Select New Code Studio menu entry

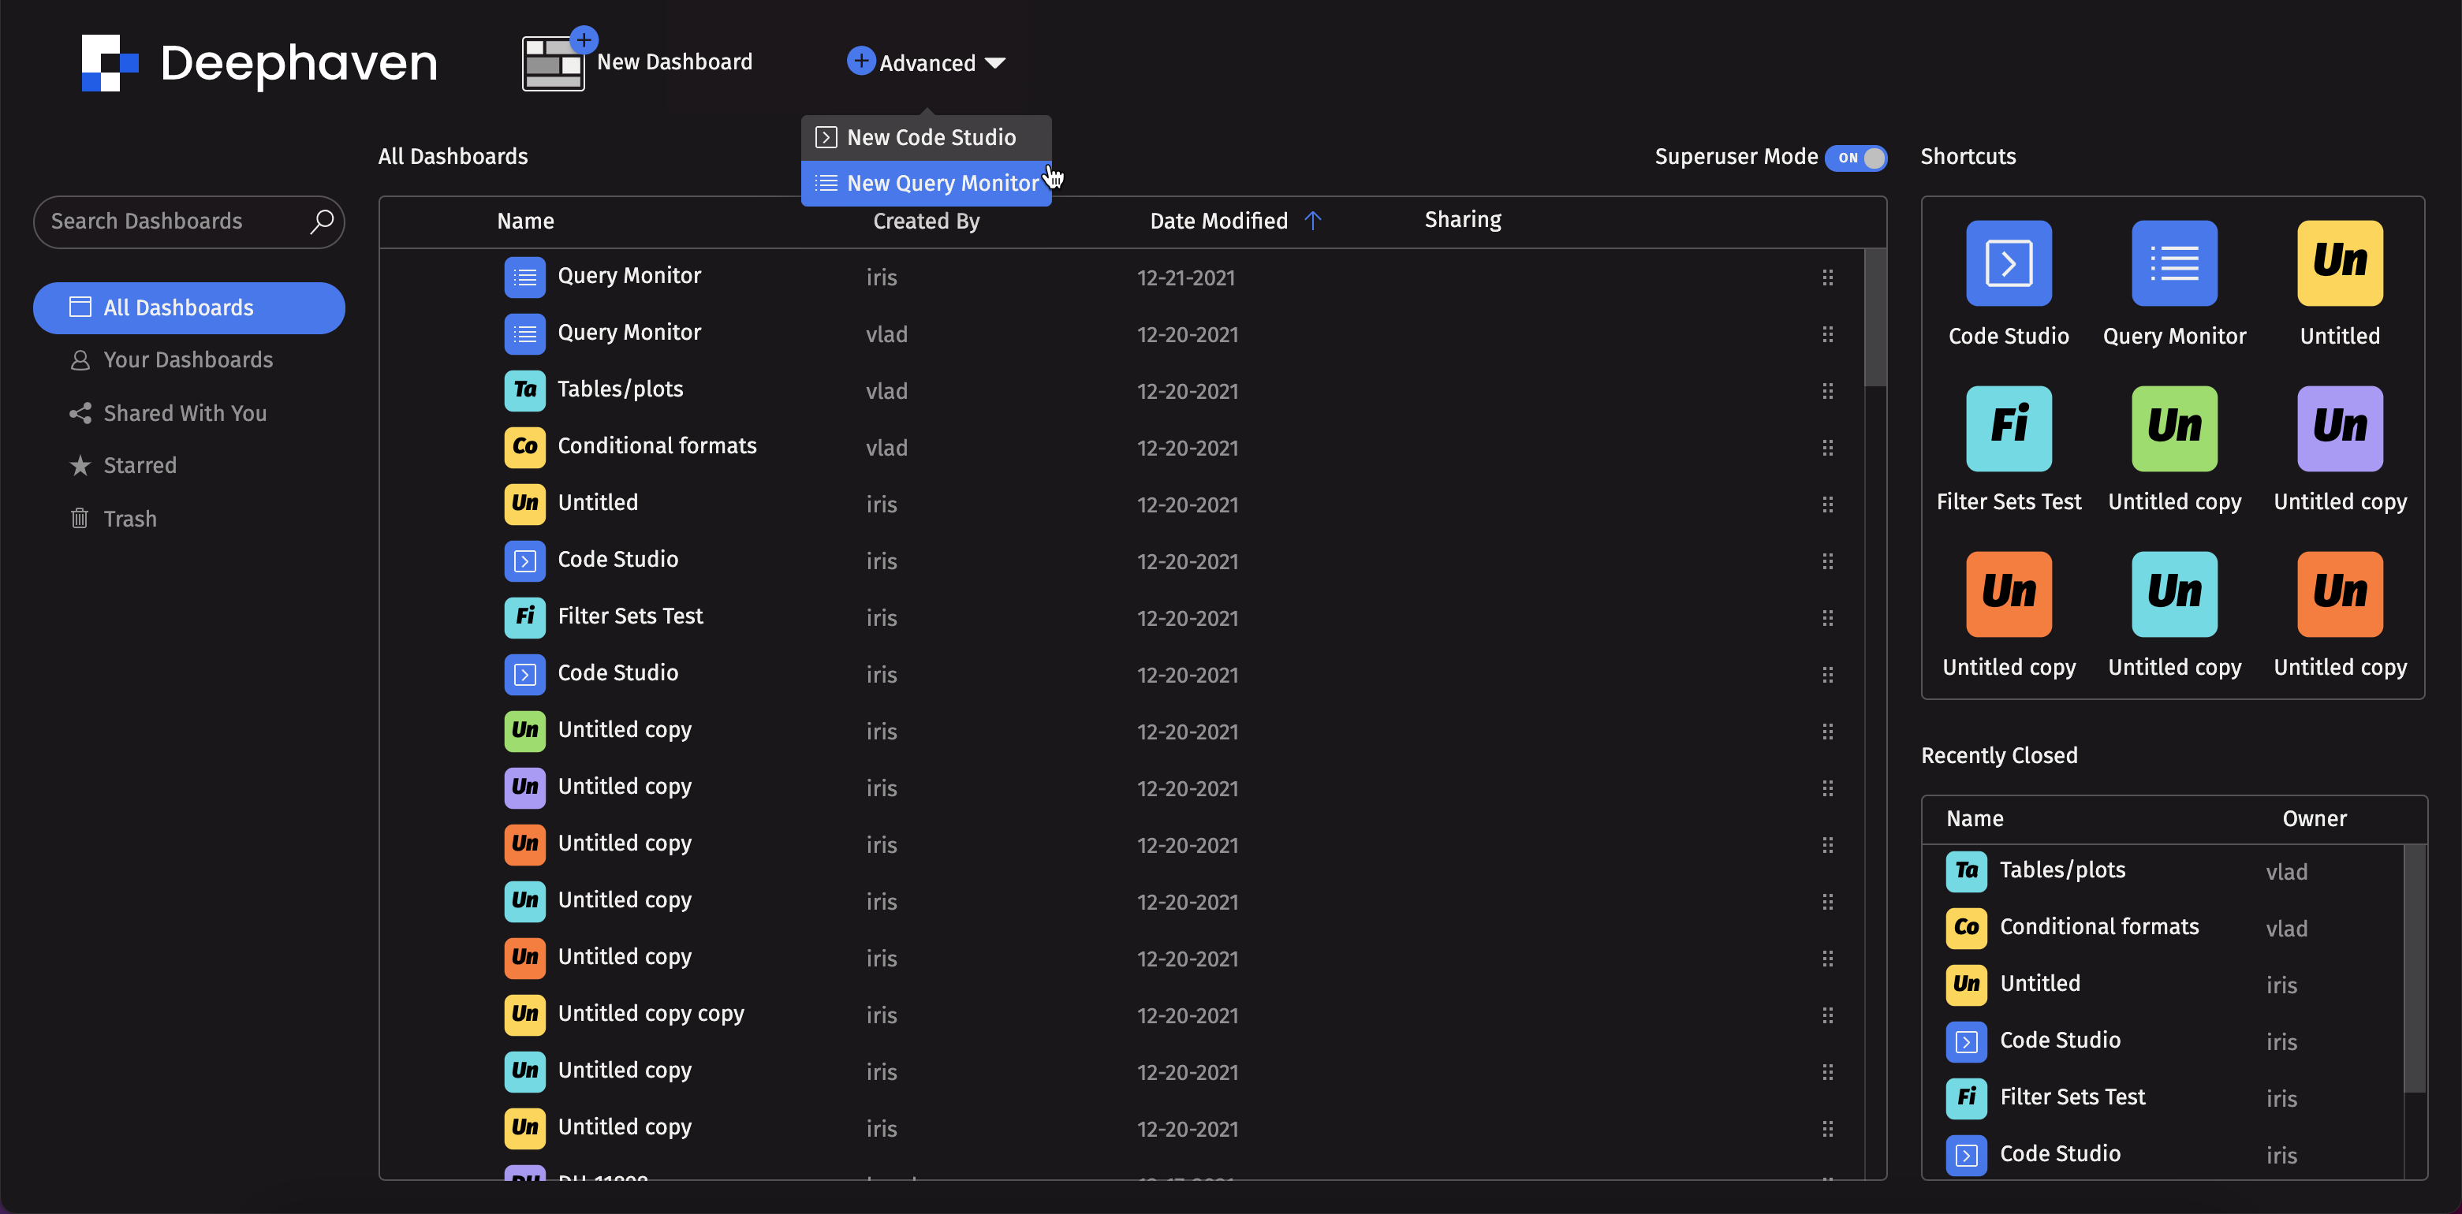(925, 137)
